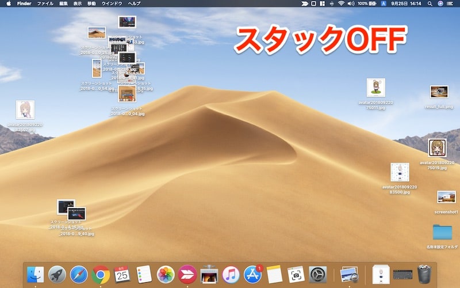The image size is (460, 288).
Task: Open System Preferences gear in the Dock
Action: pos(318,274)
